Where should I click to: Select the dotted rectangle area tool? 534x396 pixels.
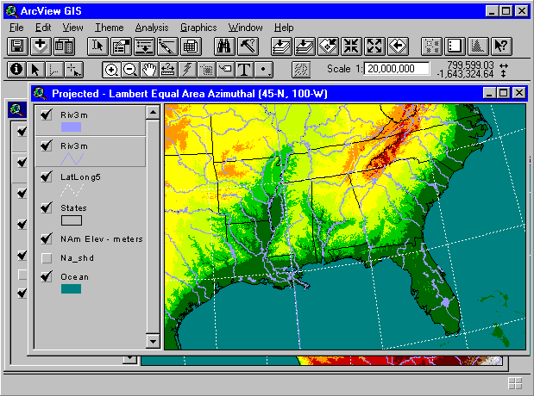click(x=206, y=70)
